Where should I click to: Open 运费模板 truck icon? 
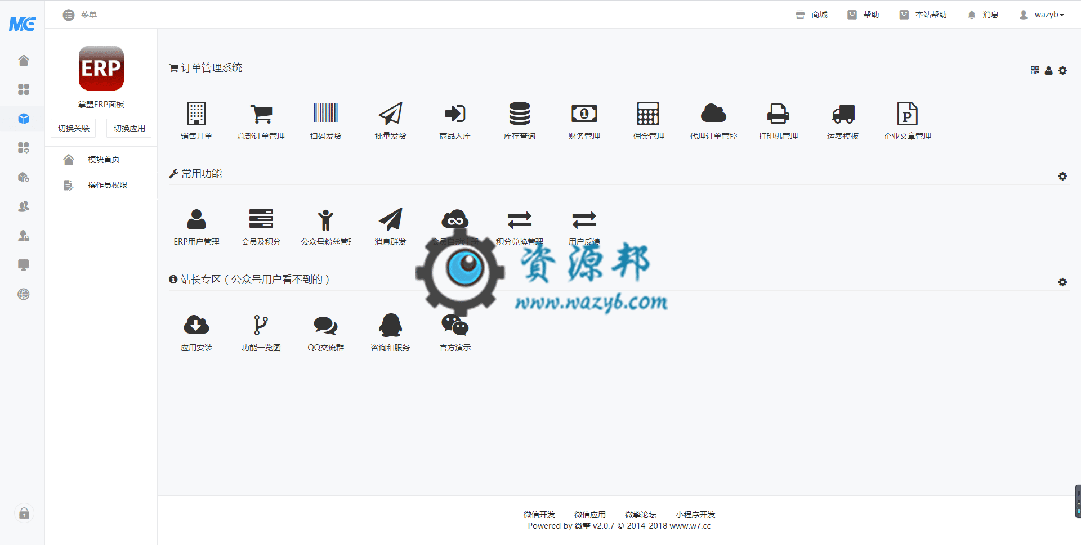click(x=843, y=114)
